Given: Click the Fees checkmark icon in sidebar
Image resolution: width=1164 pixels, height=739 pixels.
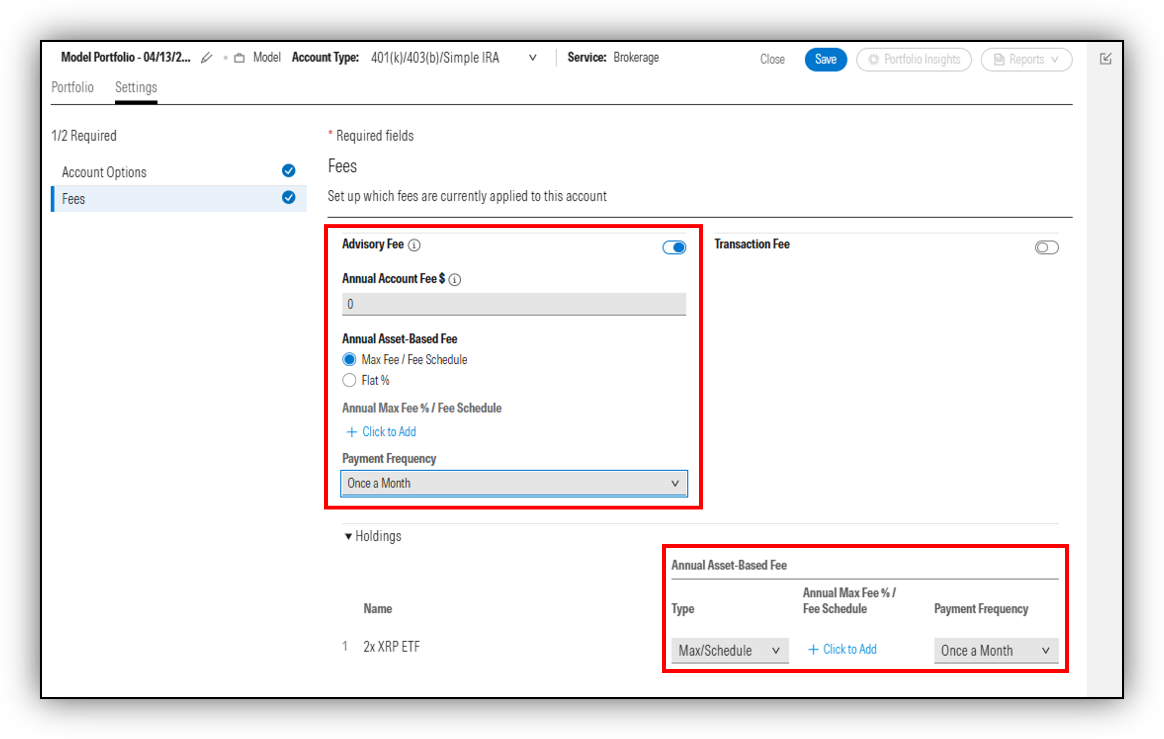Looking at the screenshot, I should [x=289, y=197].
